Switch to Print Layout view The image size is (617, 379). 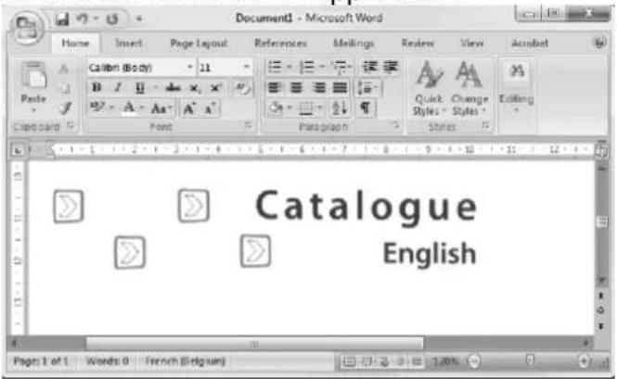click(350, 361)
